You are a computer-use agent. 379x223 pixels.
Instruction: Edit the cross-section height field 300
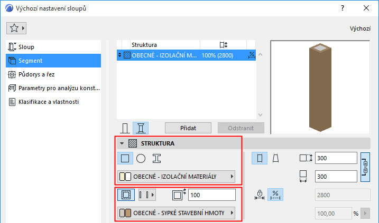336,158
